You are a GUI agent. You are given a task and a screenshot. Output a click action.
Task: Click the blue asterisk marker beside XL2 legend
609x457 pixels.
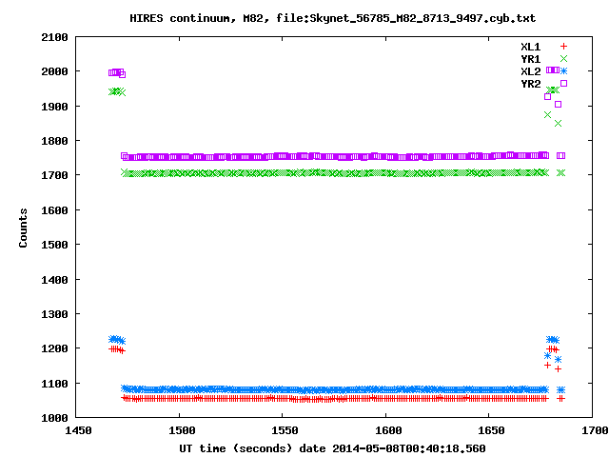click(x=563, y=70)
